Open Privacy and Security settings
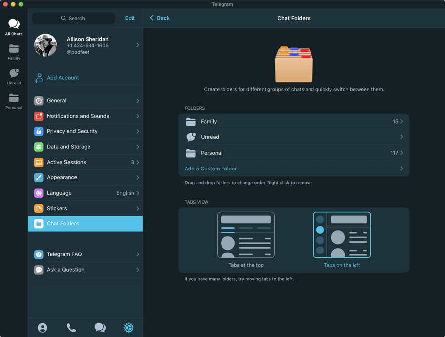The image size is (445, 337). pos(86,131)
